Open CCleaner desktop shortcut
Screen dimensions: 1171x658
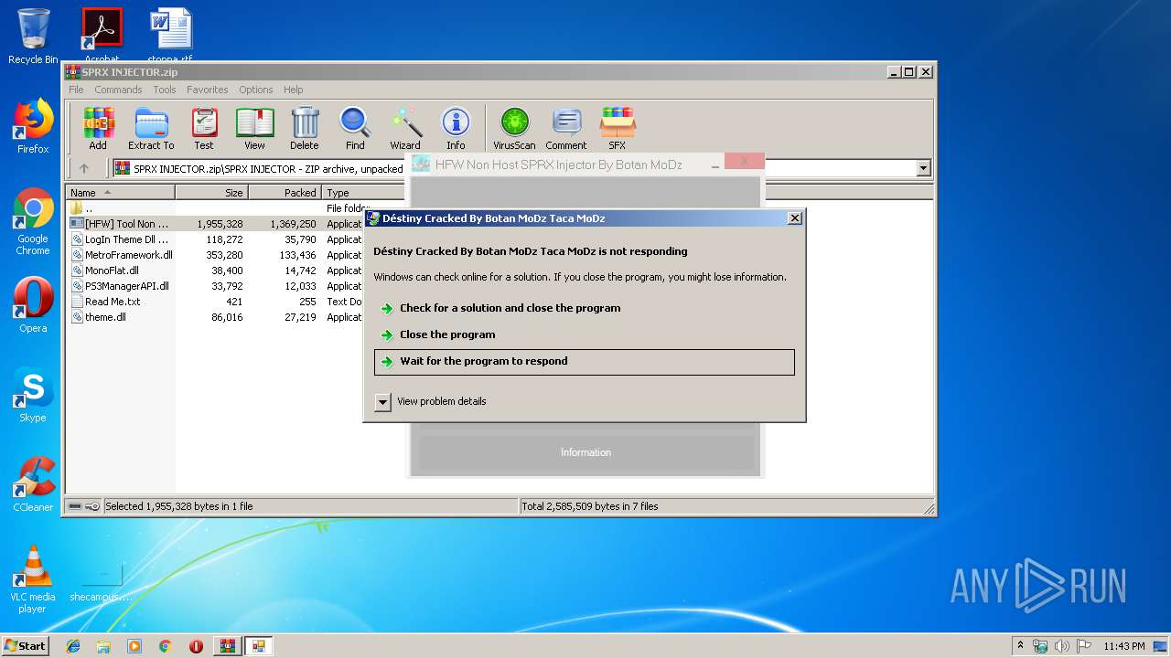coord(33,484)
